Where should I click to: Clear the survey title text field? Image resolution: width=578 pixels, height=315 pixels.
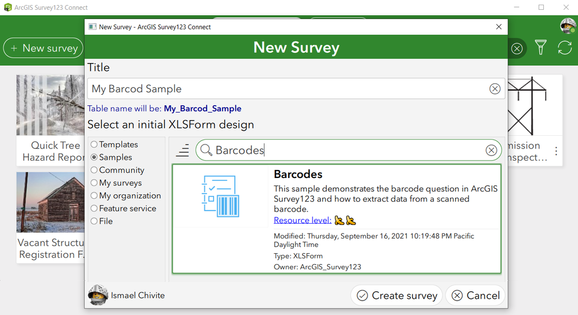(x=495, y=89)
